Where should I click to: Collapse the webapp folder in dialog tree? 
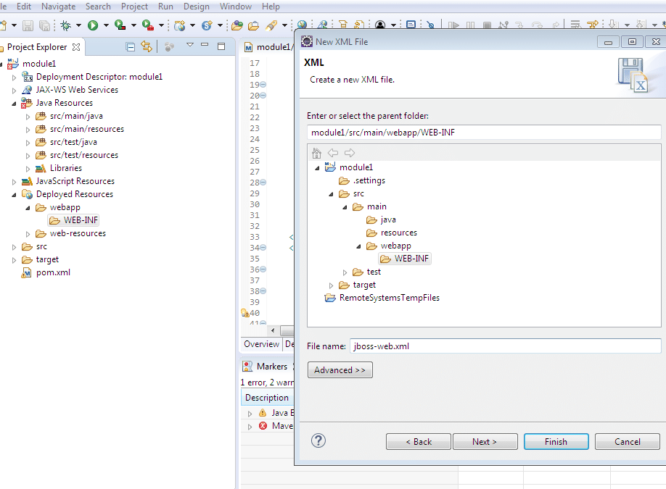click(358, 246)
